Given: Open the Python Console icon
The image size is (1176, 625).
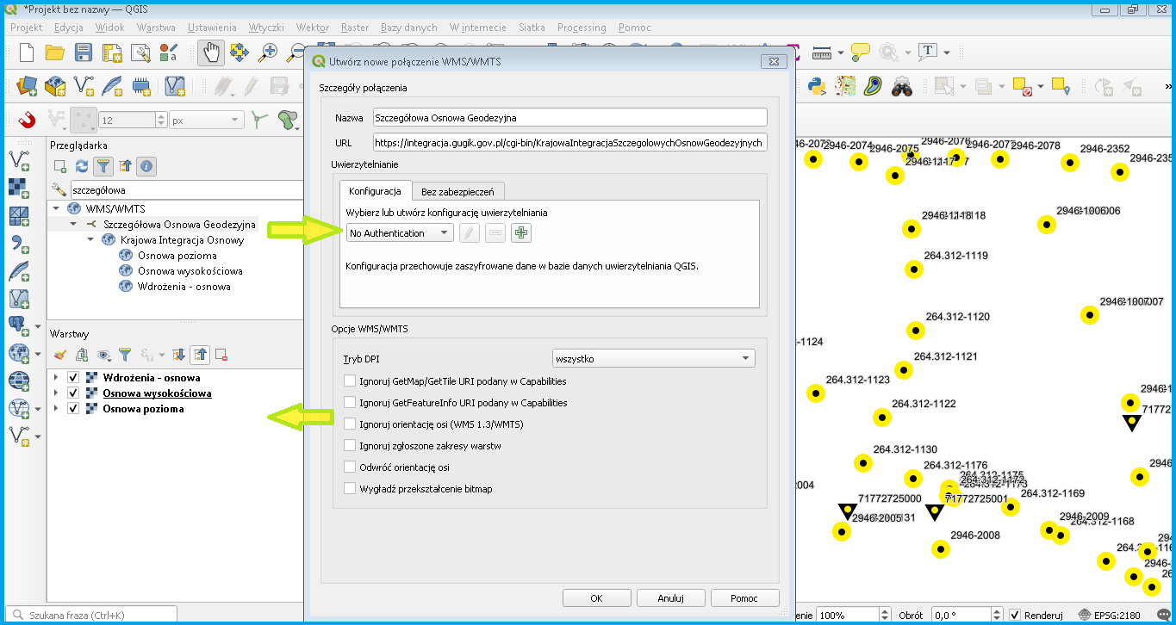Looking at the screenshot, I should pyautogui.click(x=818, y=86).
